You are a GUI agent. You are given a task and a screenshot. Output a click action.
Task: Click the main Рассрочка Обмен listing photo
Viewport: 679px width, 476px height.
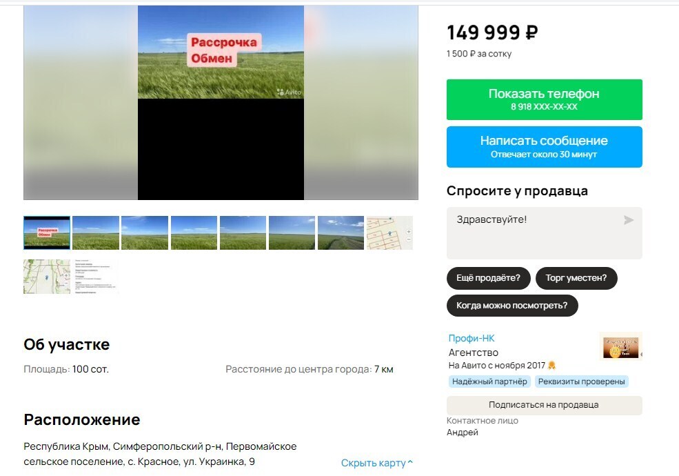click(x=221, y=102)
